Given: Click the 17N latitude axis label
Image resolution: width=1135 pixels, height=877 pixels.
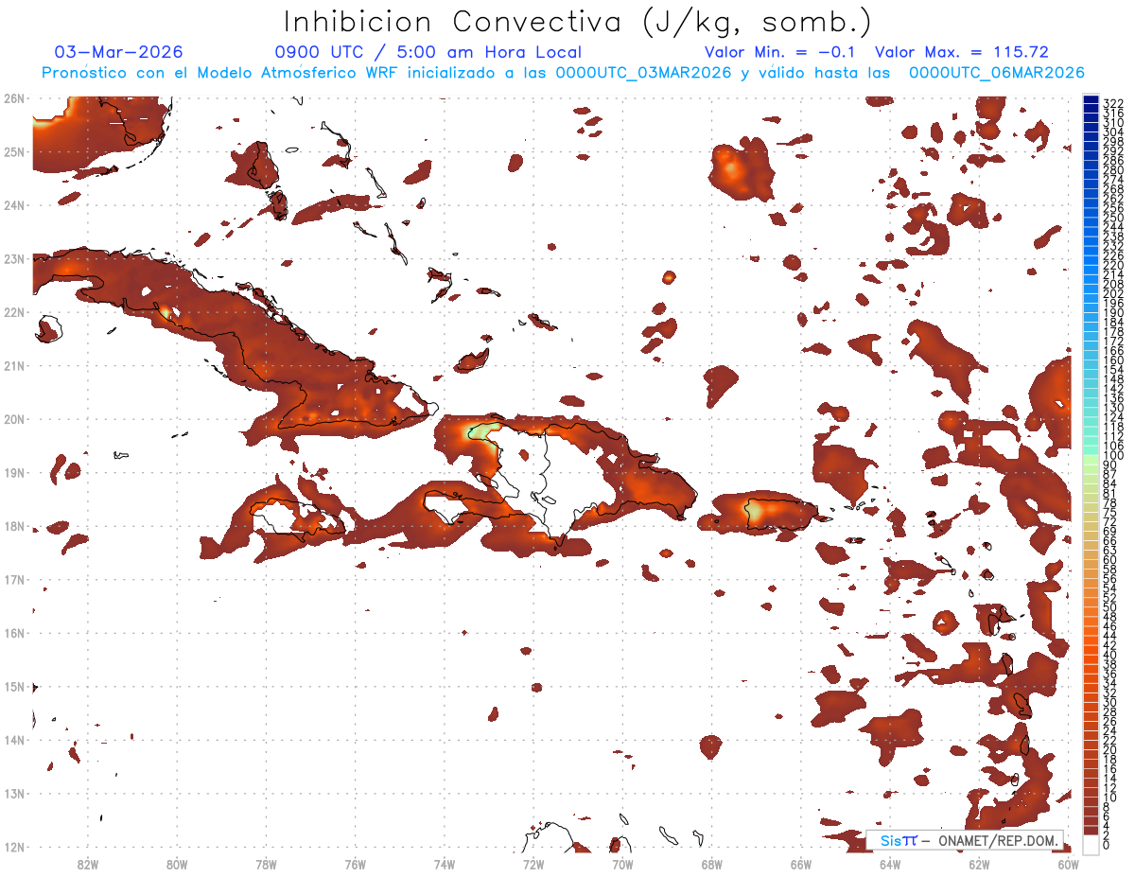Looking at the screenshot, I should click(x=14, y=580).
